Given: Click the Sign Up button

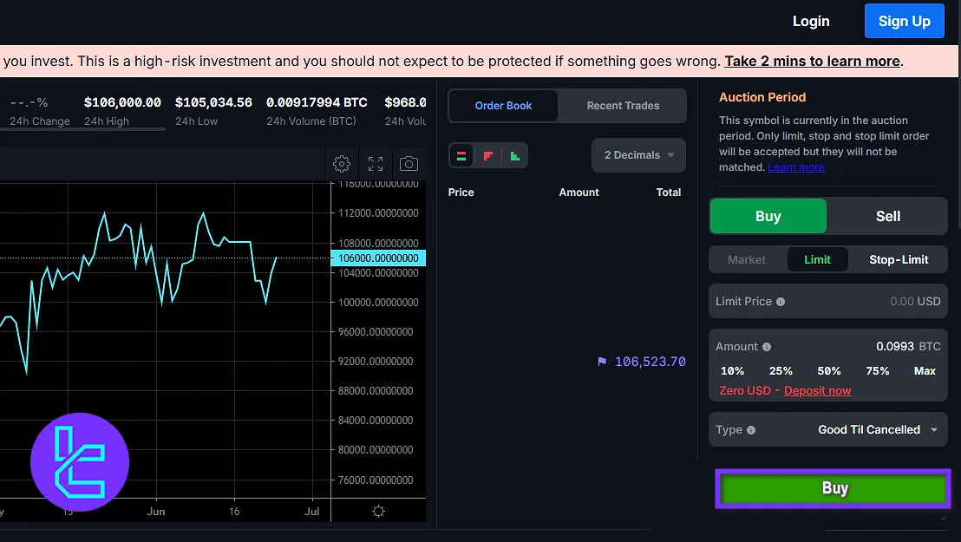Looking at the screenshot, I should [904, 22].
